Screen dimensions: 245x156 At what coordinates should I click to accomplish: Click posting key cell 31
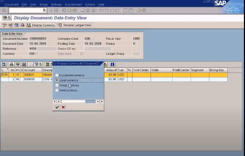(x=18, y=75)
